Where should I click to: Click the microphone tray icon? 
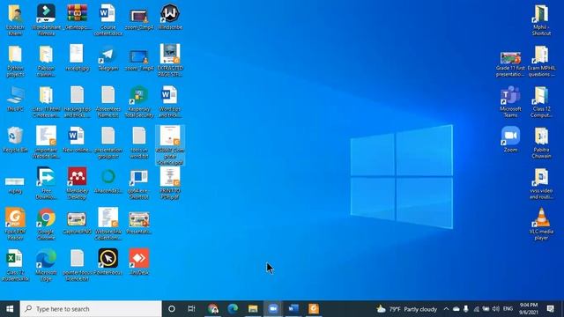click(x=466, y=309)
